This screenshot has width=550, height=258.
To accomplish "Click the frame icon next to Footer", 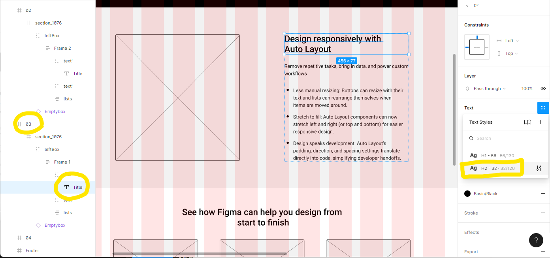I will (x=19, y=250).
